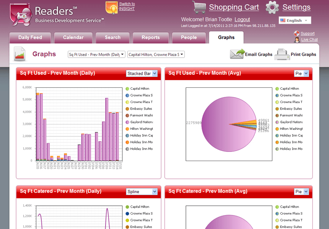Open the Reports tab
The image size is (329, 229).
(151, 38)
